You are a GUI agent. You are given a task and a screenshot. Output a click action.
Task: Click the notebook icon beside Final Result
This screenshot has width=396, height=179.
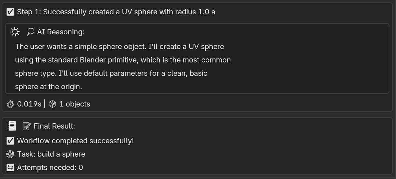click(x=12, y=126)
